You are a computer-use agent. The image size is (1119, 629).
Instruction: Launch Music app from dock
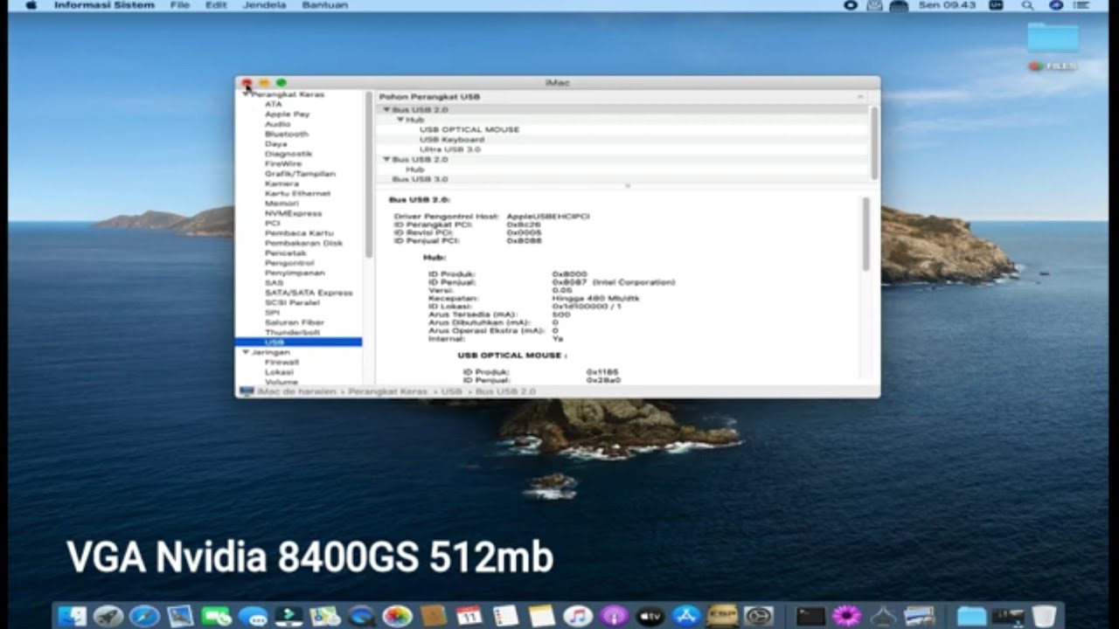point(578,616)
